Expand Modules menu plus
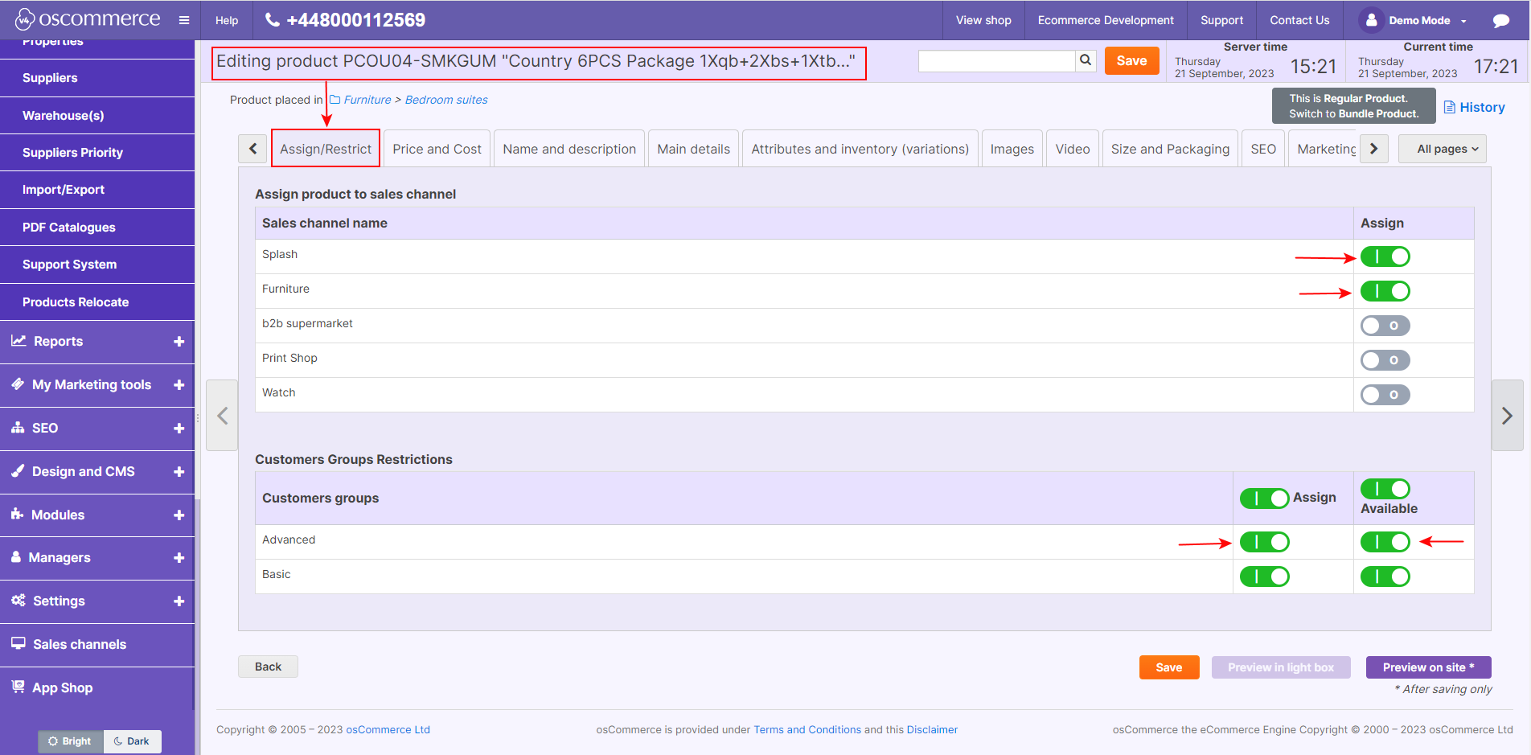1531x755 pixels. (179, 515)
